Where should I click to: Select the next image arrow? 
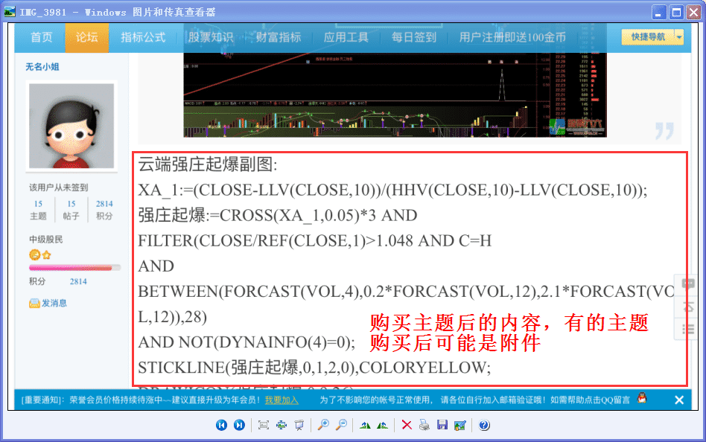239,425
